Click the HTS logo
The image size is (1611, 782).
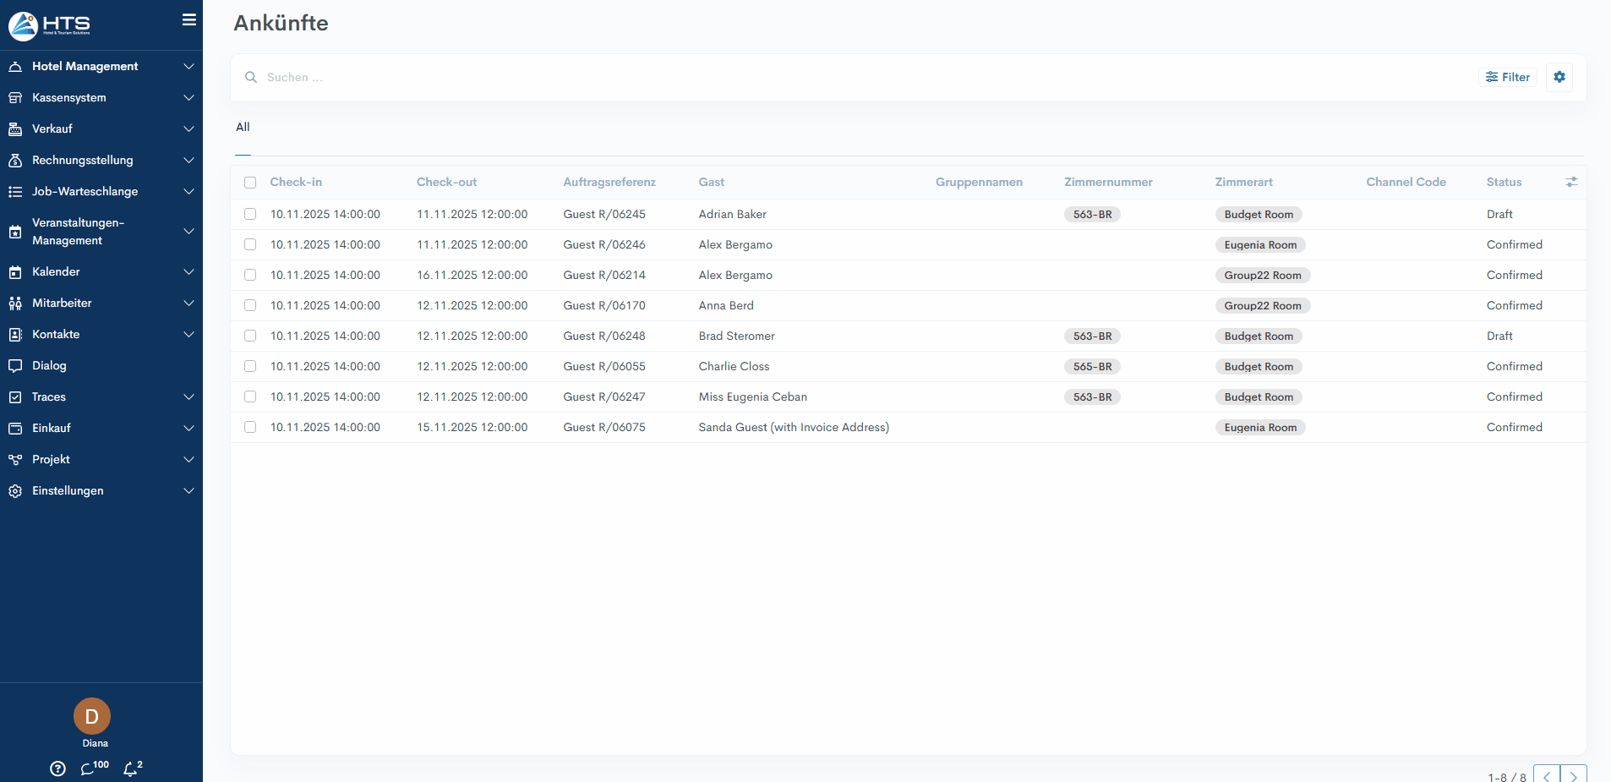49,25
